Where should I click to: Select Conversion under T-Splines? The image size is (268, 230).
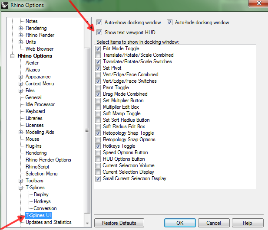tap(45, 208)
